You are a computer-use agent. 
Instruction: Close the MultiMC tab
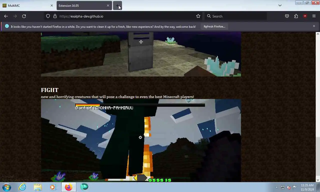point(52,5)
